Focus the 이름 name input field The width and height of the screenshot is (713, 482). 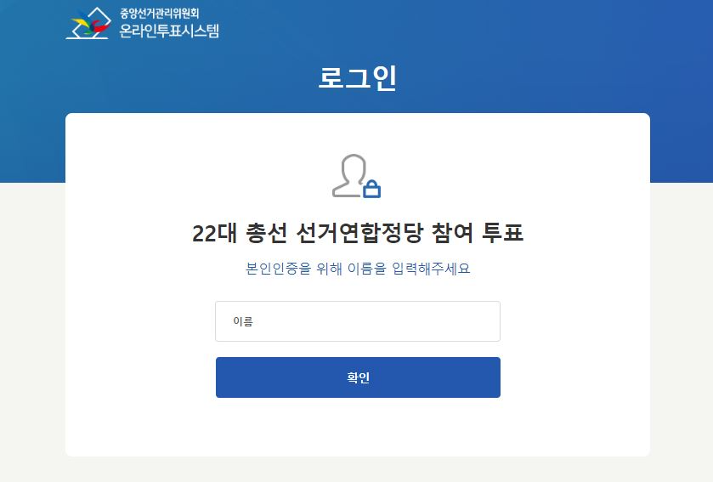(358, 321)
